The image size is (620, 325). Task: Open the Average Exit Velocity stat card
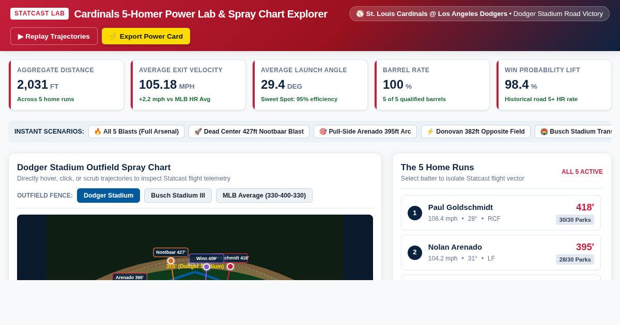click(x=188, y=85)
